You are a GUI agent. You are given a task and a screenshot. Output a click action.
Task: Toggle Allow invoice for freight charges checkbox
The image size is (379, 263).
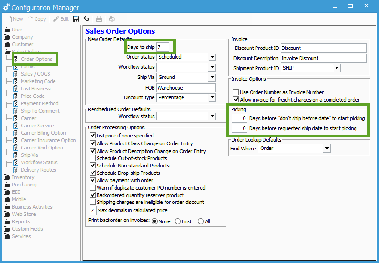[236, 99]
